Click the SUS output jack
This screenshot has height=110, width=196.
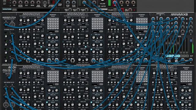pyautogui.click(x=26, y=2)
